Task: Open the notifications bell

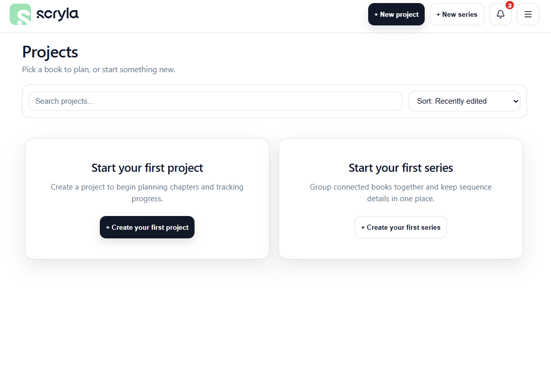Action: click(x=500, y=15)
